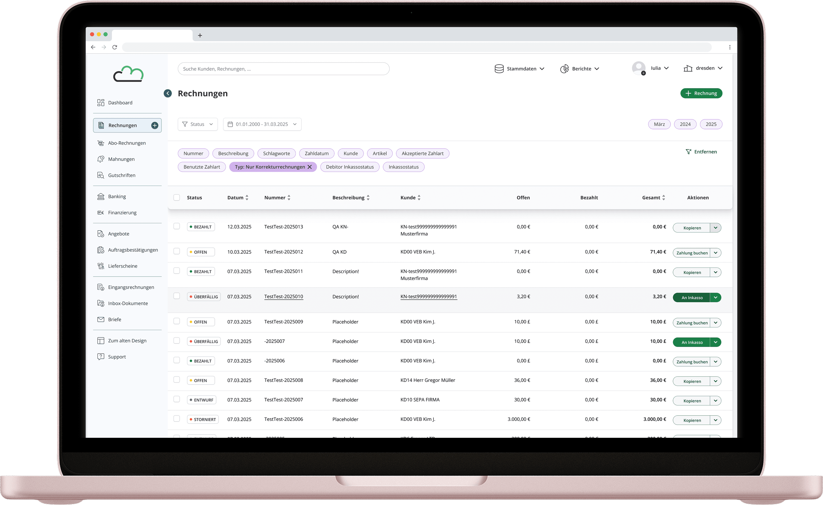Collapse the sidebar with the round arrow button
This screenshot has width=823, height=505.
click(168, 93)
